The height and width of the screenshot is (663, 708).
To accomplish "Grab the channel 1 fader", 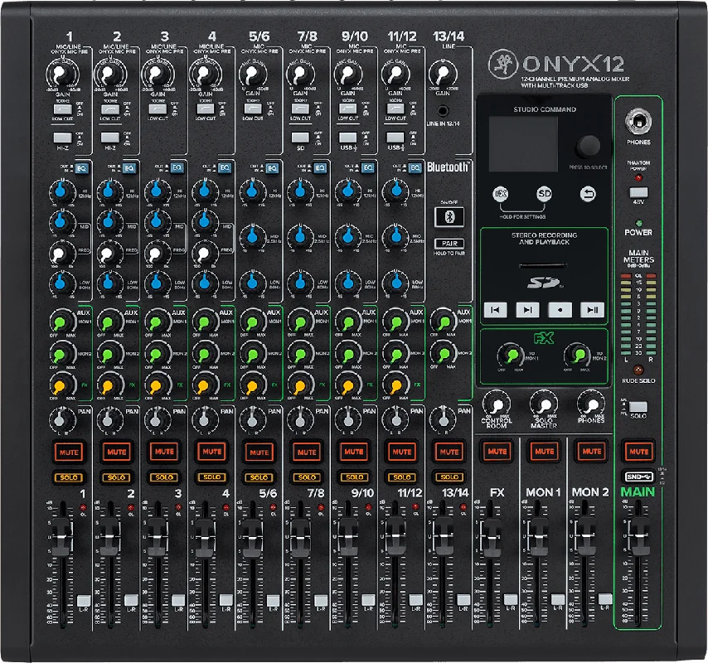I will tap(62, 537).
